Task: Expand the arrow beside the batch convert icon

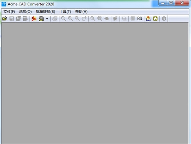Action: (47, 19)
